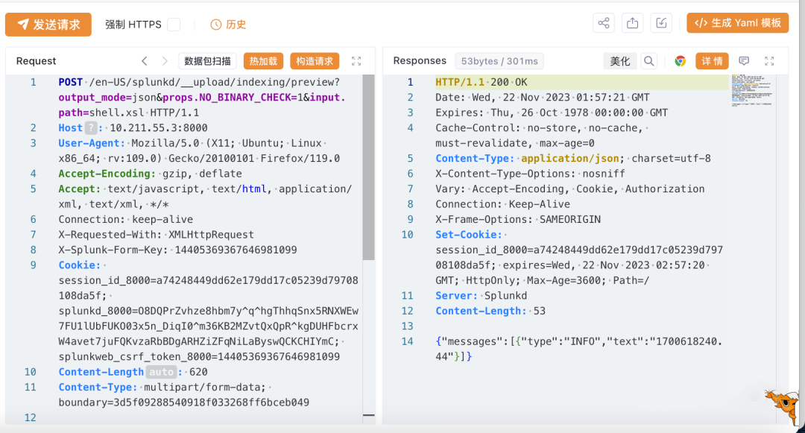Image resolution: width=805 pixels, height=433 pixels.
Task: Click the Cookie header in request
Action: 79,265
